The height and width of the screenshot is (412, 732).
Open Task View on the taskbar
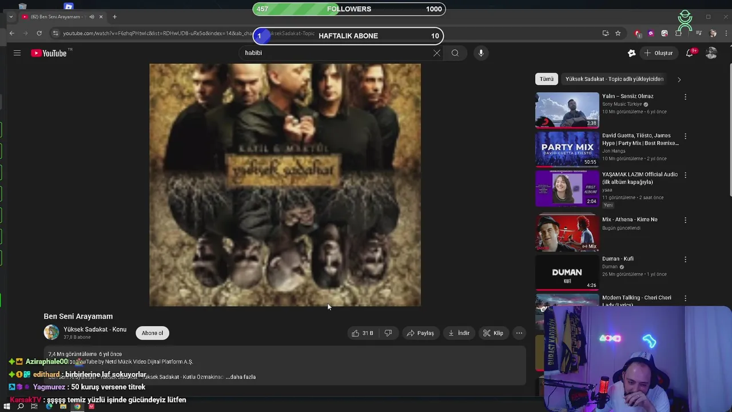[34, 406]
